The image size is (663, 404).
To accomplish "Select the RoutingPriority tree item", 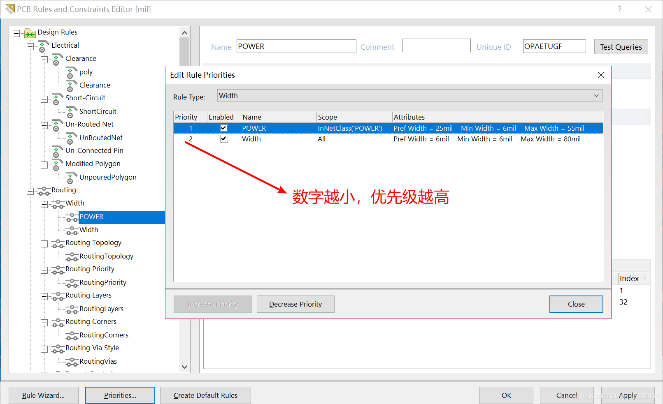I will click(102, 282).
